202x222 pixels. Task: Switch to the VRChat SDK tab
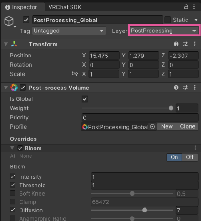(x=65, y=7)
